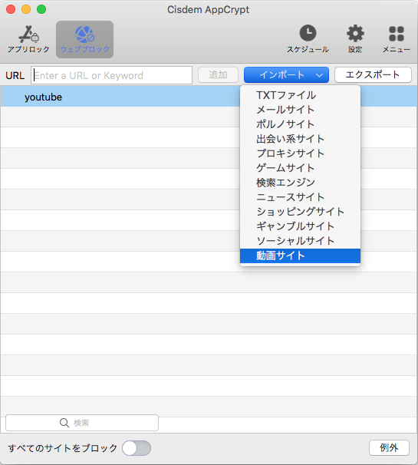This screenshot has width=418, height=465.
Task: Choose ソーシャルサイト from import menu
Action: click(x=300, y=241)
